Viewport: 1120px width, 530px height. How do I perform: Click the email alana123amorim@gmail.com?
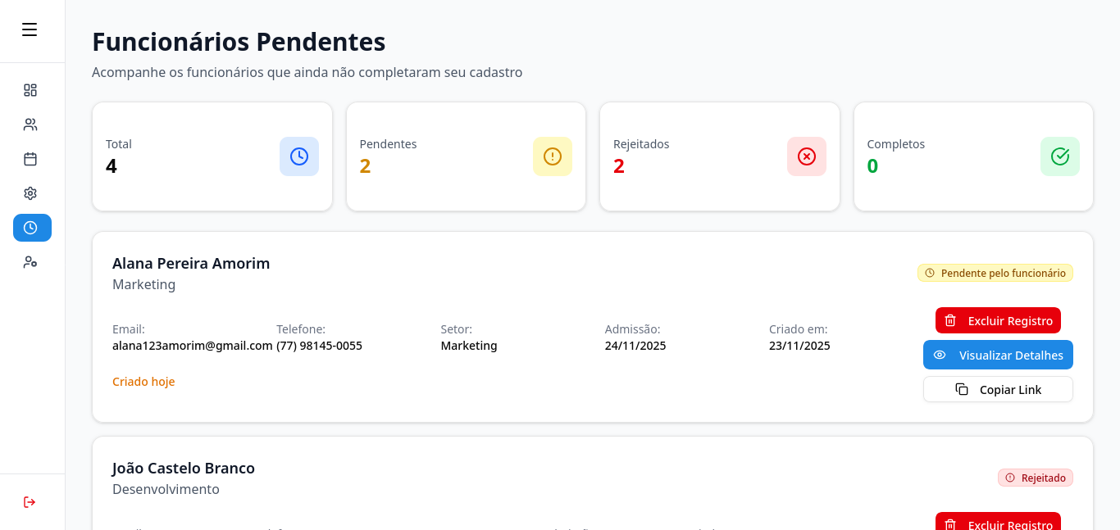(x=193, y=346)
